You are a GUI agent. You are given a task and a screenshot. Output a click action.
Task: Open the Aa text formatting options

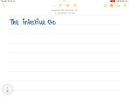point(54,5)
